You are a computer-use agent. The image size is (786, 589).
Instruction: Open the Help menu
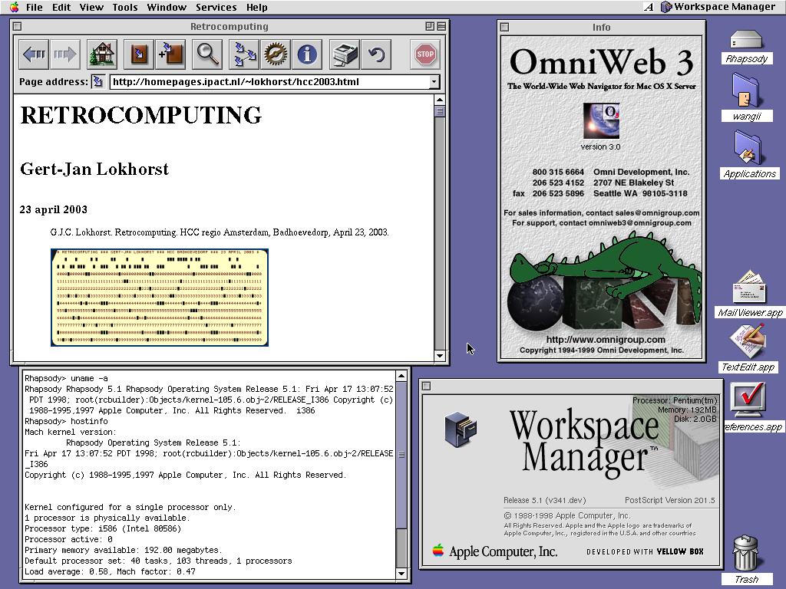256,8
